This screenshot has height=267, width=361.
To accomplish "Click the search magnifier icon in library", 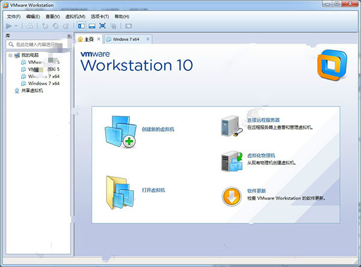I will coord(11,44).
